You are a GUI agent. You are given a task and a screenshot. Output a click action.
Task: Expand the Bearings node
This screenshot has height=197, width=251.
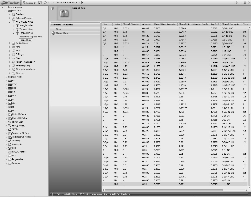click(10, 14)
